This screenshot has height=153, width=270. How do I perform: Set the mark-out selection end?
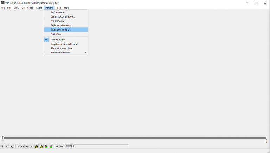point(62,146)
